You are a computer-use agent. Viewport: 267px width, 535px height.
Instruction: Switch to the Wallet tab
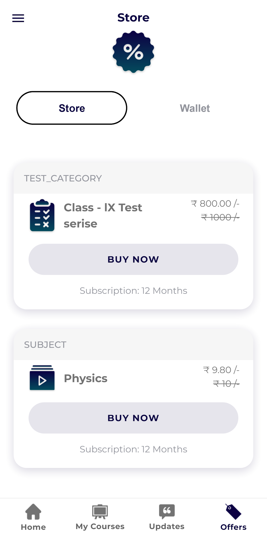[x=195, y=108]
